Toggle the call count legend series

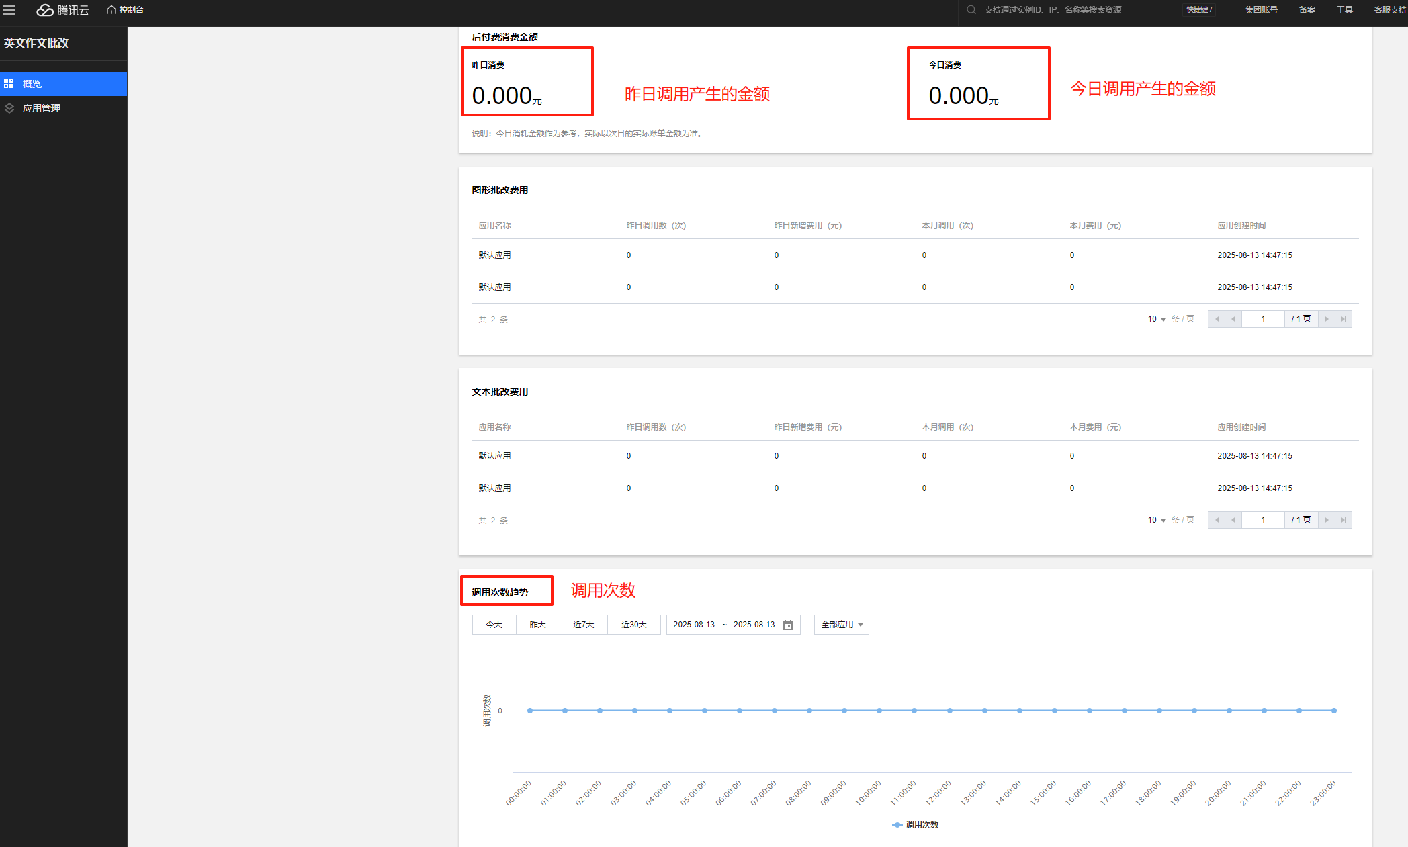point(915,825)
